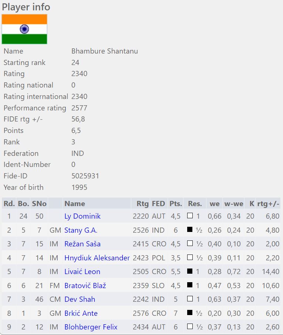Select Livaić Leon opponent link
This screenshot has width=283, height=335.
coord(82,271)
